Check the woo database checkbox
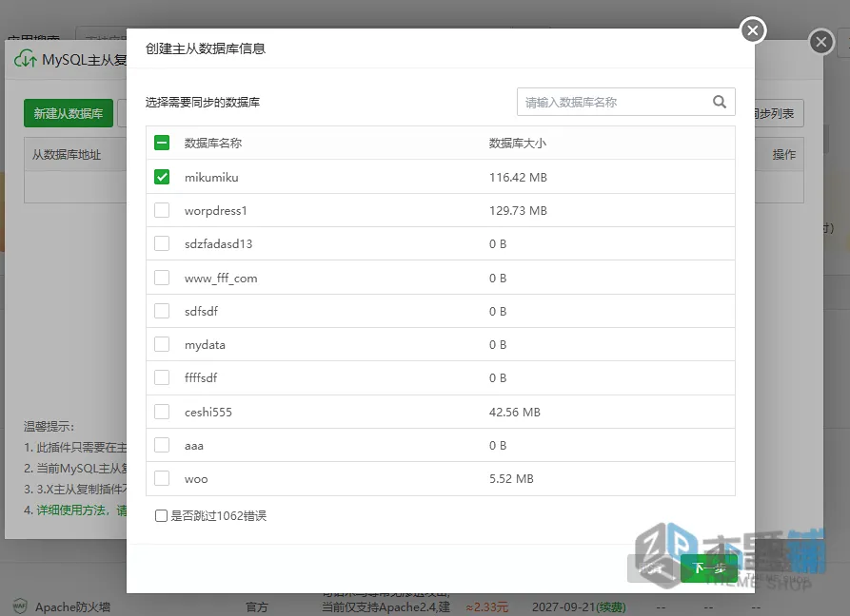 pos(162,478)
